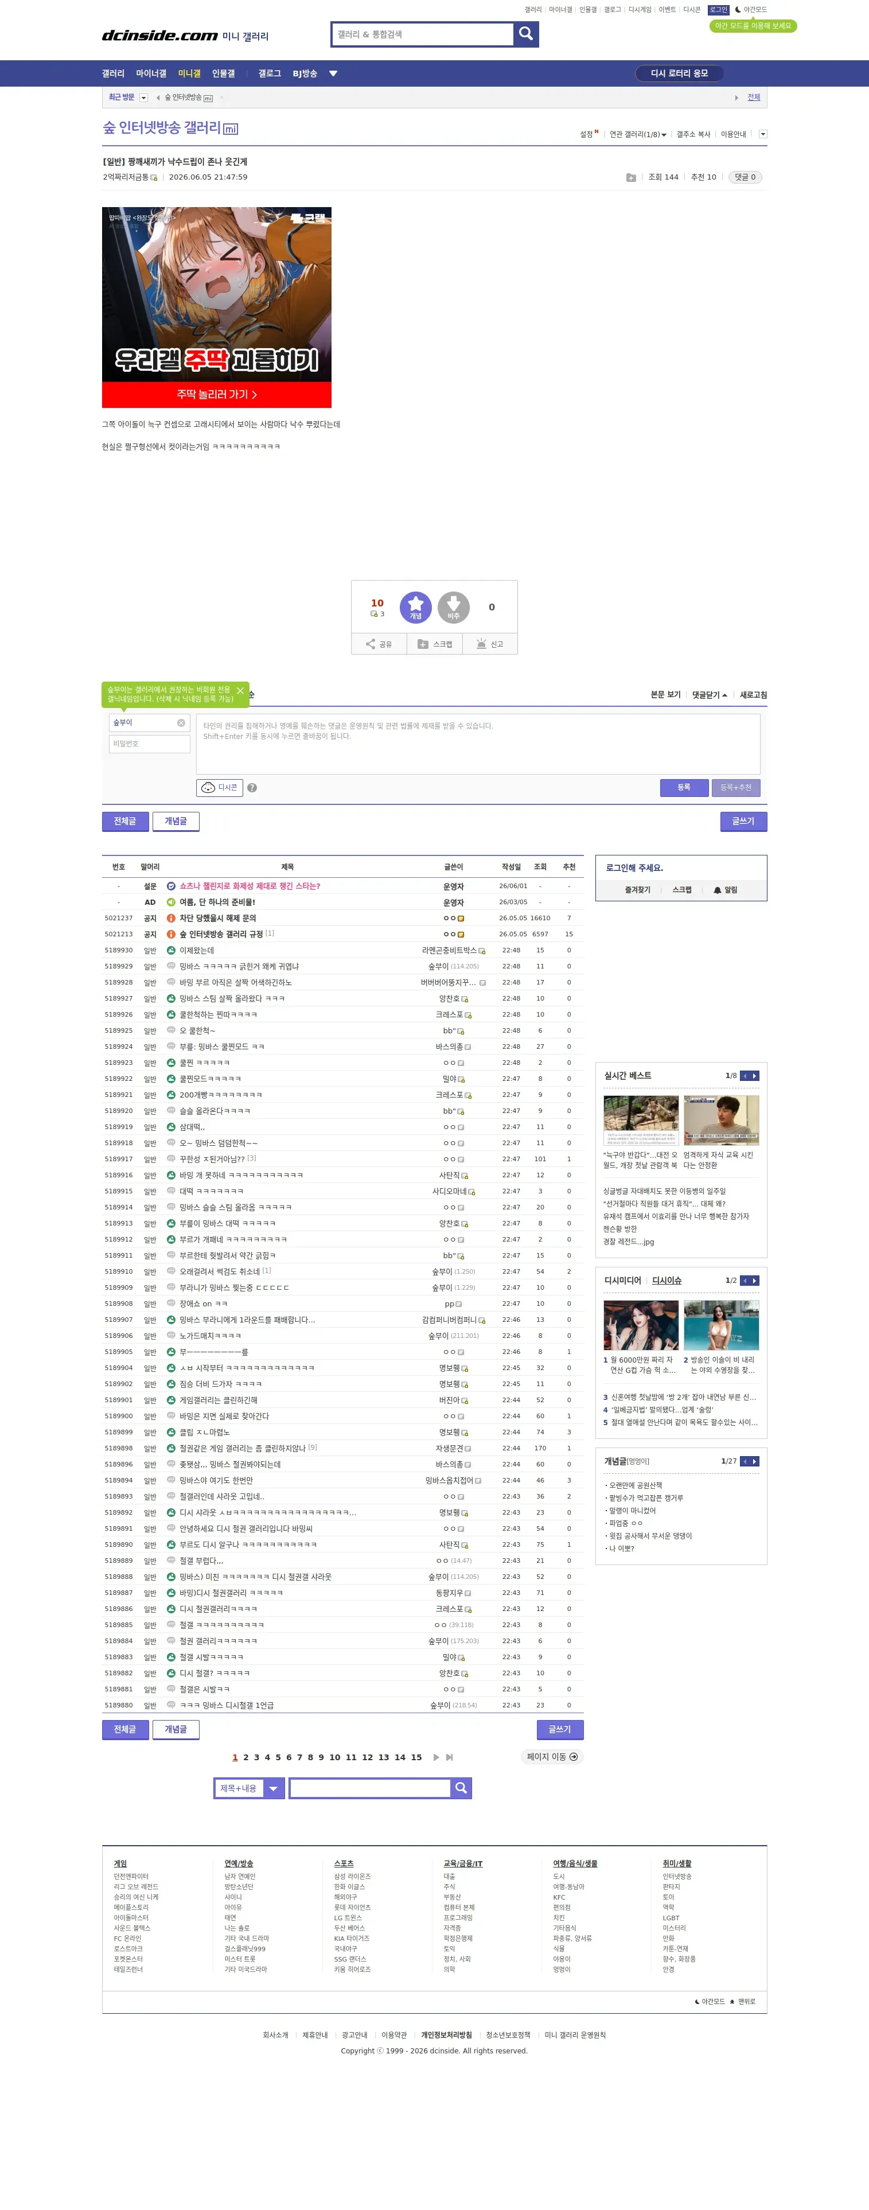Click the bottom gallery search input field
The image size is (869, 2210).
pyautogui.click(x=370, y=1788)
